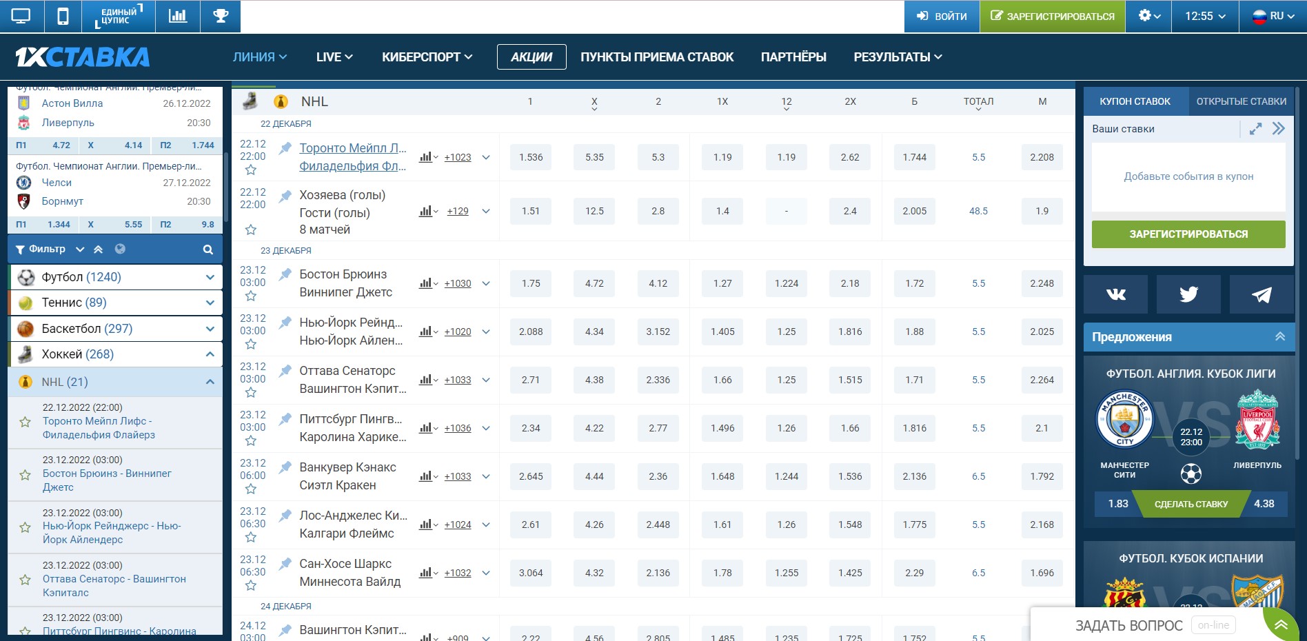Open the LIVE menu
Screen dimensions: 1307x641
pyautogui.click(x=334, y=57)
